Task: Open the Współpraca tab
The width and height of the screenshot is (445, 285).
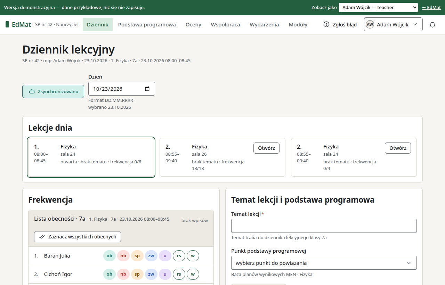Action: pyautogui.click(x=225, y=25)
